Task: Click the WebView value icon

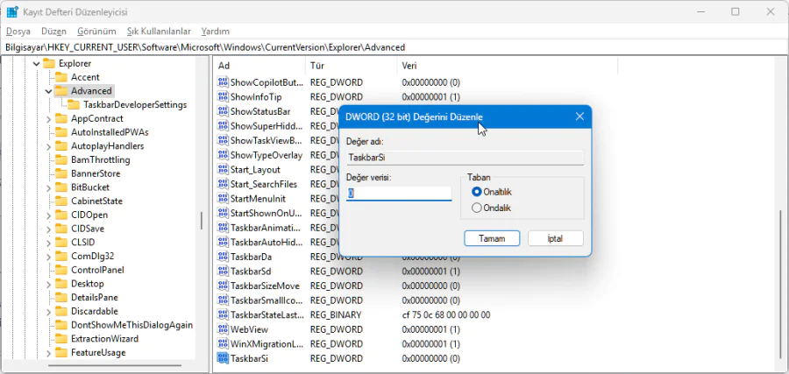Action: tap(223, 329)
